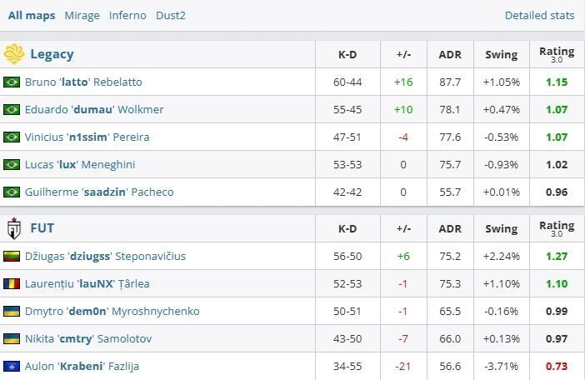The image size is (585, 380).
Task: Click the Romanian flag next to lauNX
Action: coord(12,283)
